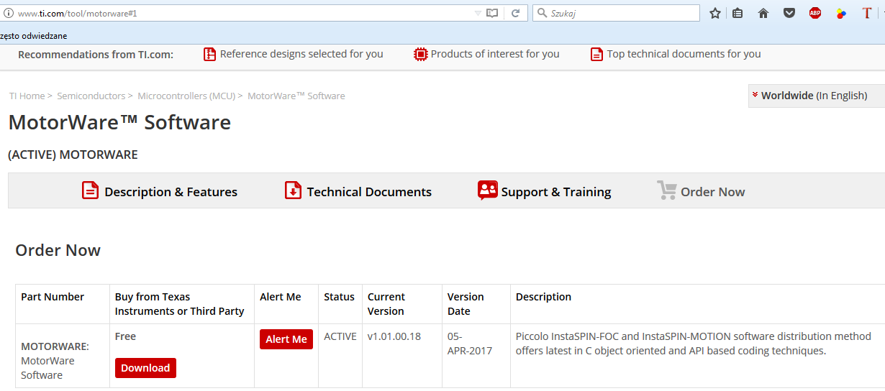Screen dimensions: 885x391
Task: Click the chip icon for Products of interest
Action: coord(421,54)
